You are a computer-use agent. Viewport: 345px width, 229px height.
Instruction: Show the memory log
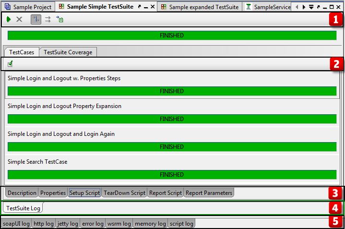150,224
